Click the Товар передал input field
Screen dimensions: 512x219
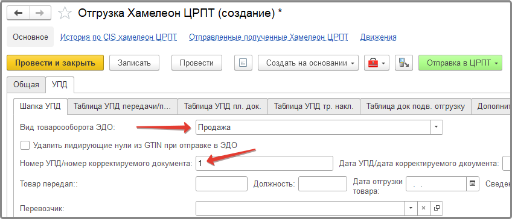pos(222,184)
